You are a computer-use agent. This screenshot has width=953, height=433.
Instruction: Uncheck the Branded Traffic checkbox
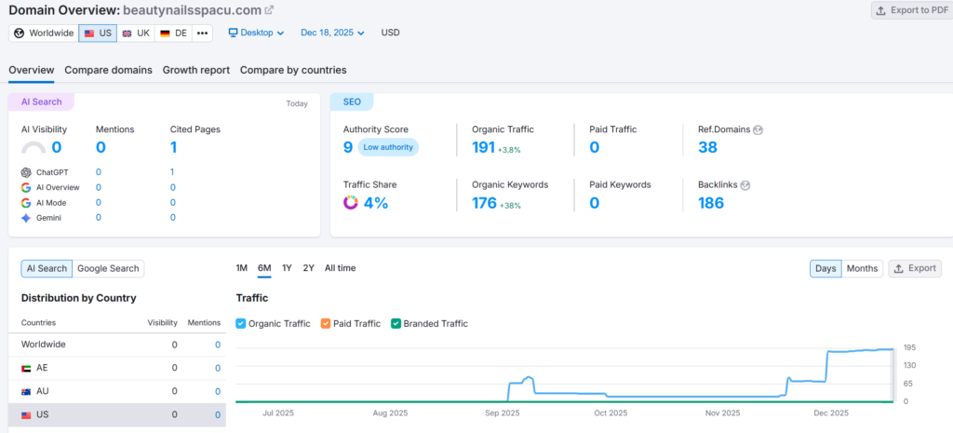tap(396, 324)
